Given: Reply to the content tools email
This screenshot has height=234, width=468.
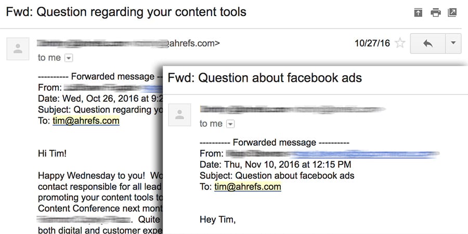Looking at the screenshot, I should tap(428, 44).
